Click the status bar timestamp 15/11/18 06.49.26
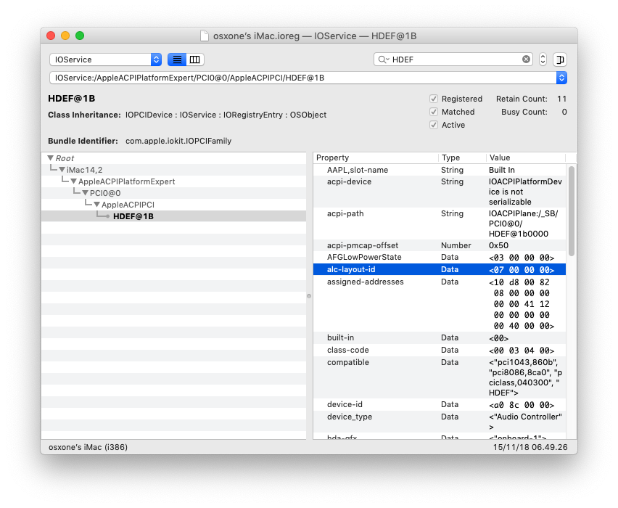 coord(530,447)
